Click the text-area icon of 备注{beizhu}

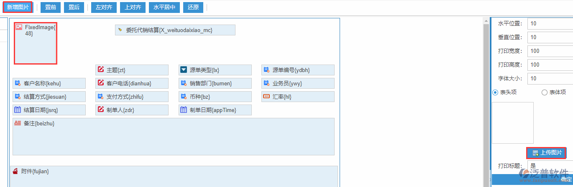coord(18,123)
